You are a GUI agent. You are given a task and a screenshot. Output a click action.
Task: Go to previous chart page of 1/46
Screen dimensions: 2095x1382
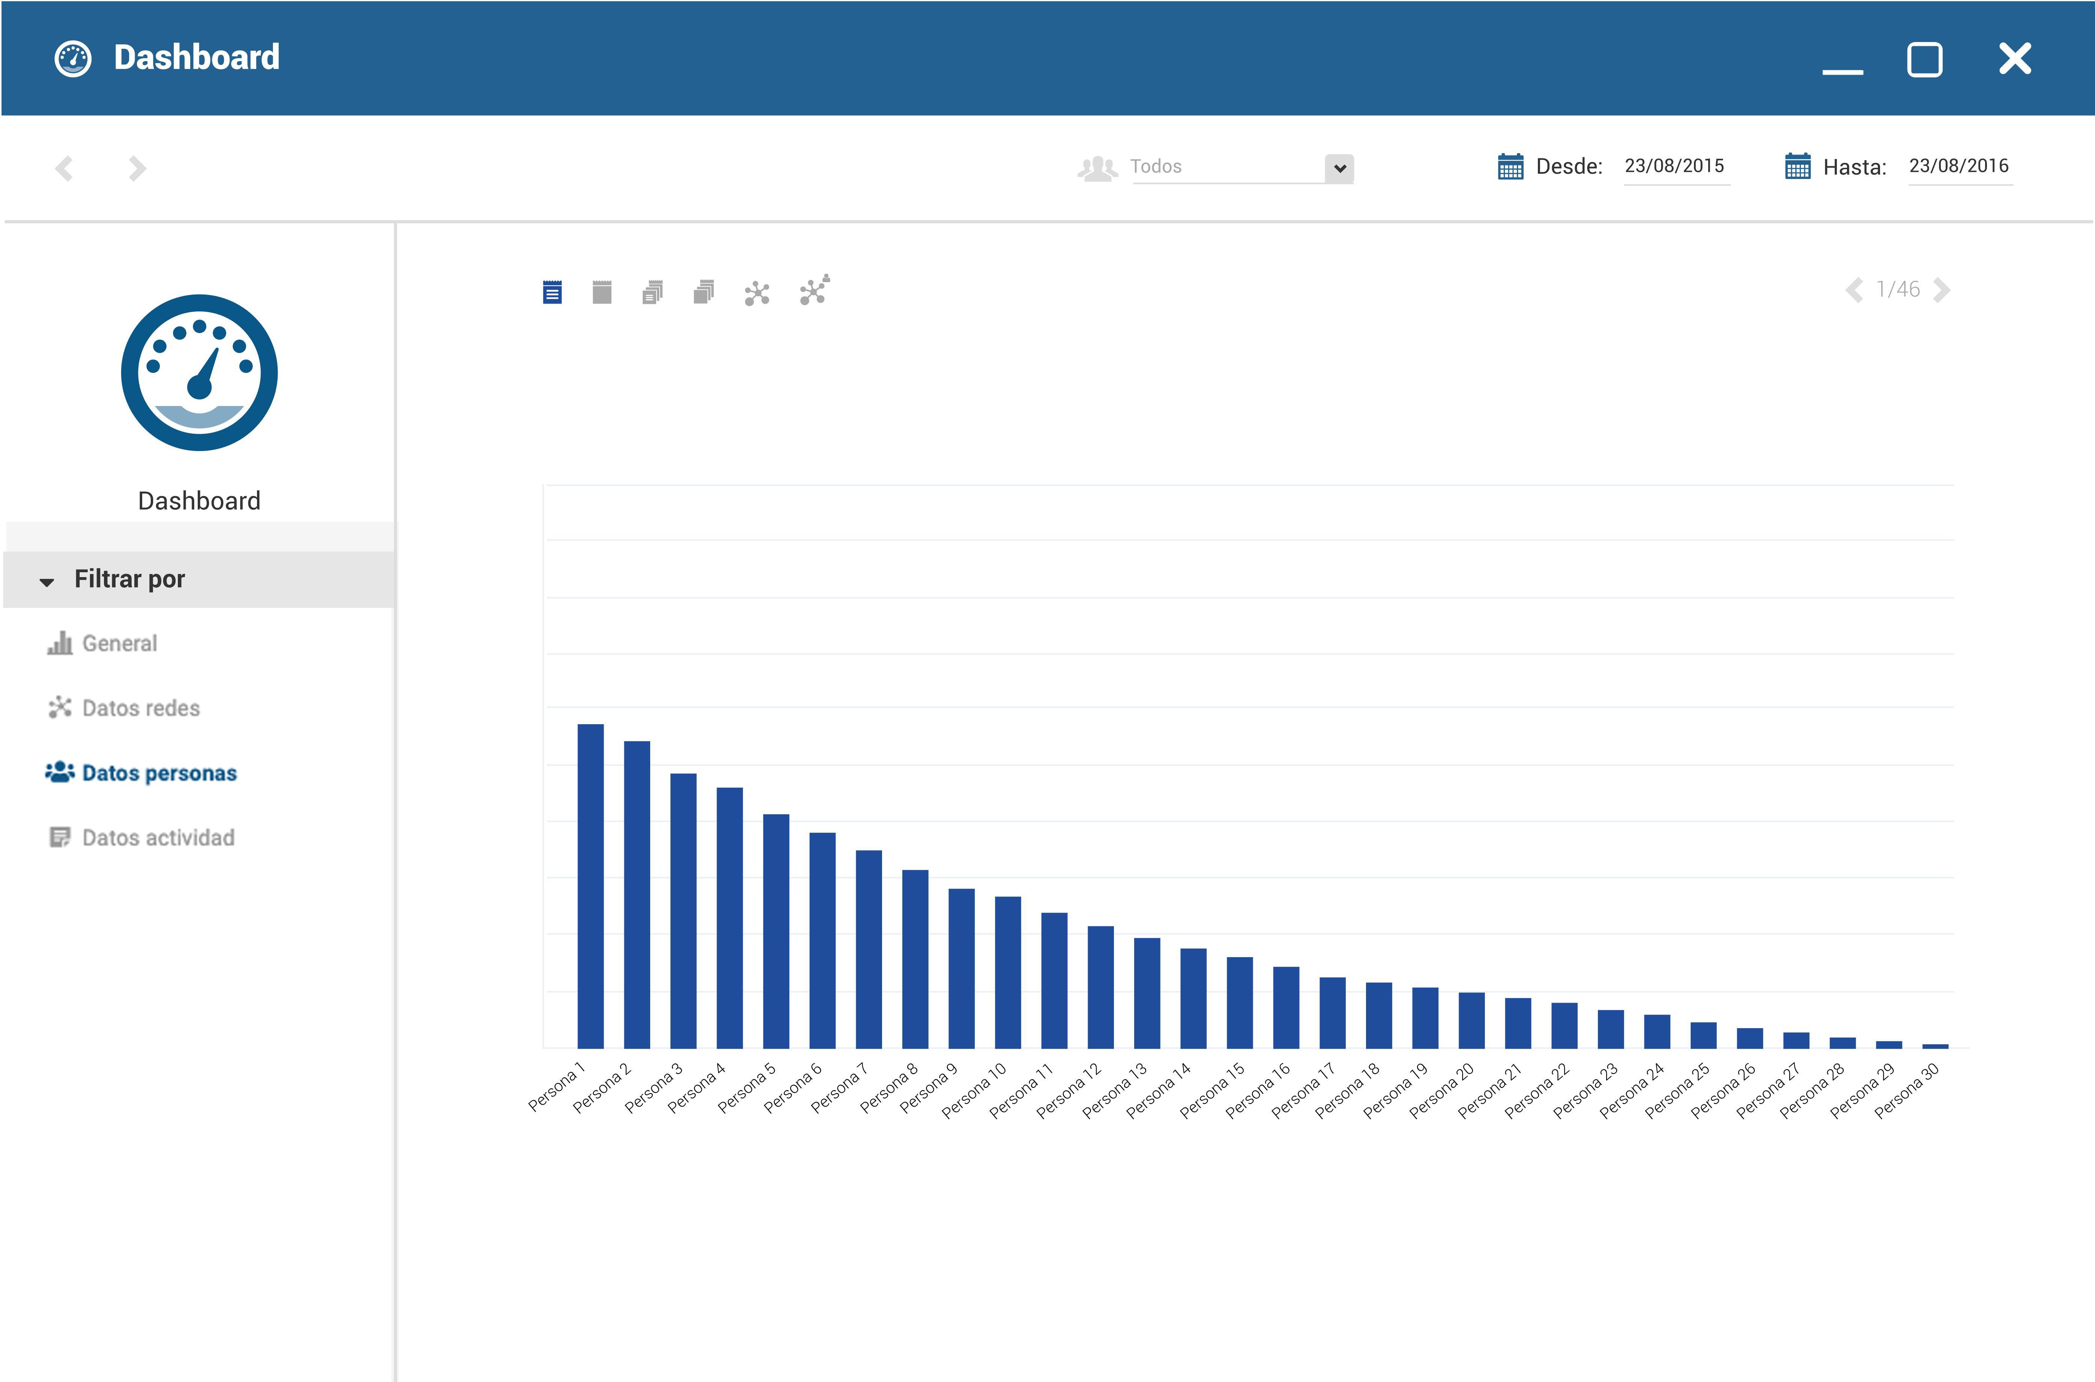click(x=1855, y=290)
